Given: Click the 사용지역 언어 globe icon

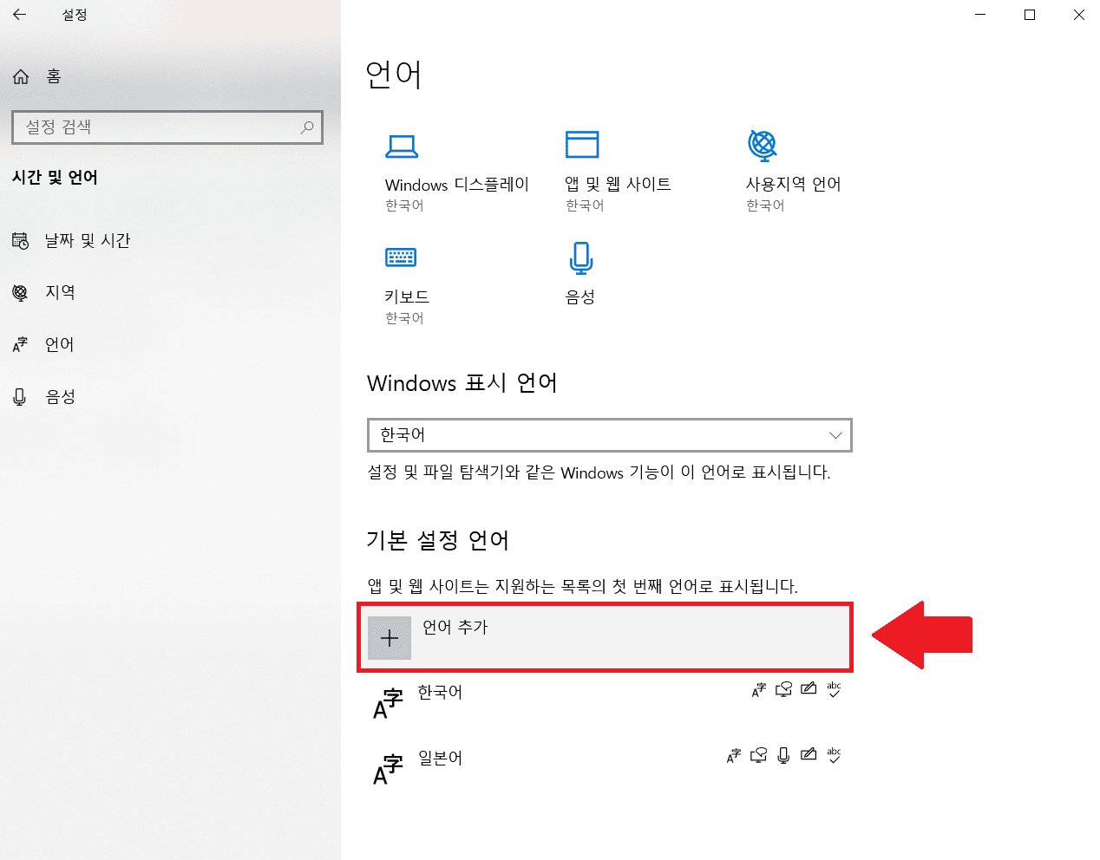Looking at the screenshot, I should tap(763, 146).
